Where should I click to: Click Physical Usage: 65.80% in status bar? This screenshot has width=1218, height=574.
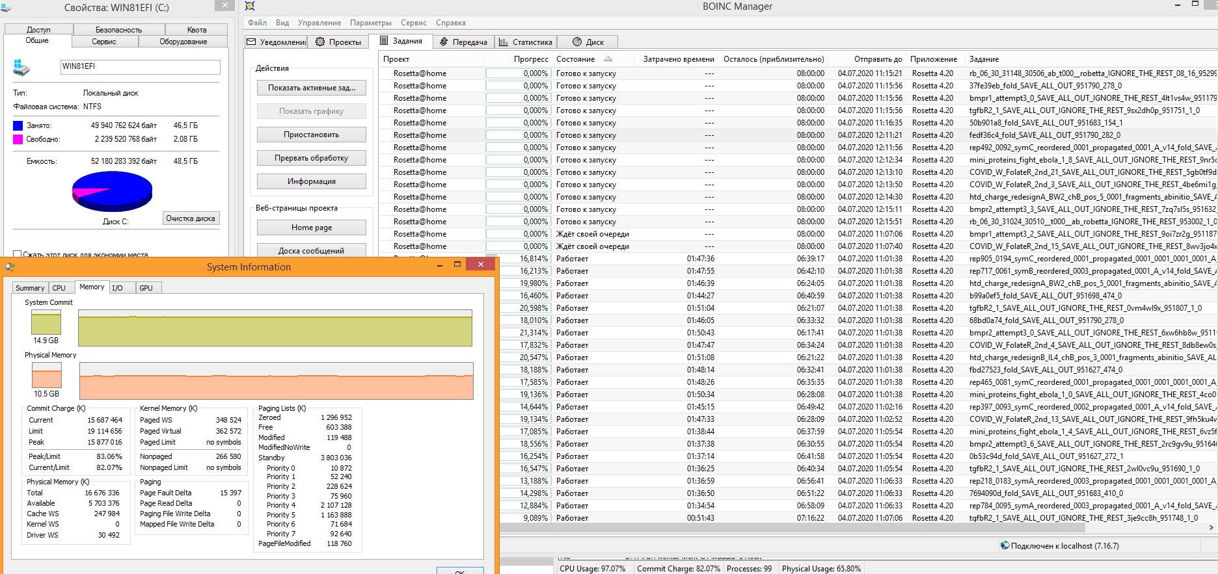(x=821, y=569)
